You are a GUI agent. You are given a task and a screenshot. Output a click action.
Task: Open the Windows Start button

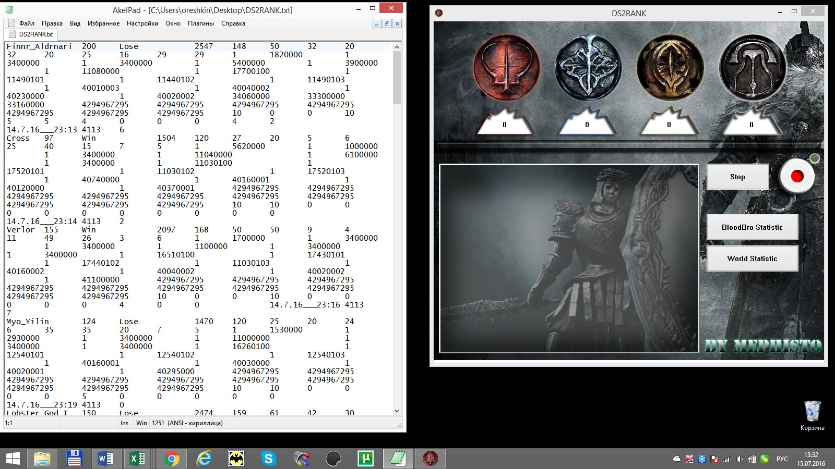(13, 459)
